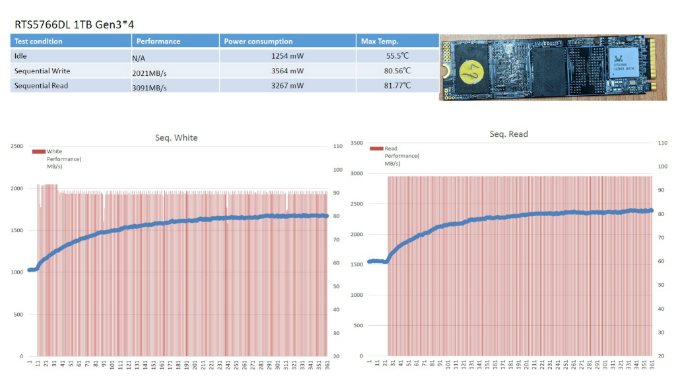The width and height of the screenshot is (676, 380).
Task: Select the Sequential Write row label
Action: point(42,71)
